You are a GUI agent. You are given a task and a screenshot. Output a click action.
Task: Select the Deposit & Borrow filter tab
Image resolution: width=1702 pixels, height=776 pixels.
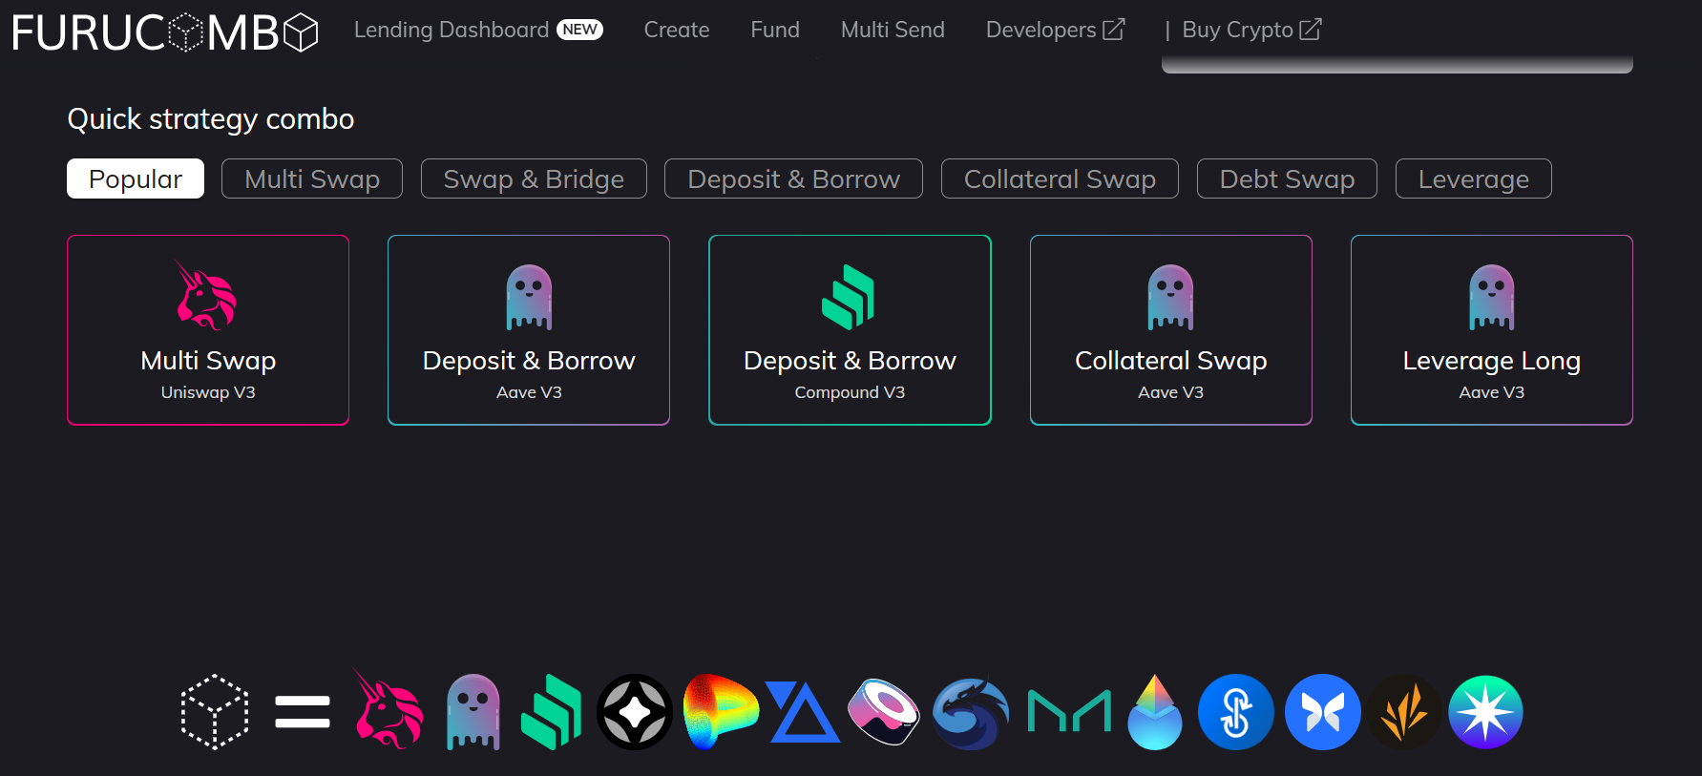click(x=793, y=178)
